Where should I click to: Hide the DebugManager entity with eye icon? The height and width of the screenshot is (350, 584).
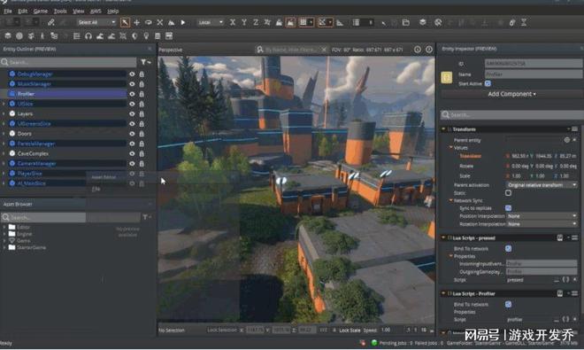click(132, 74)
